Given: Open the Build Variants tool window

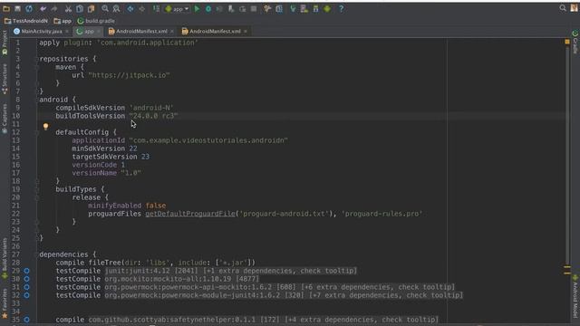Looking at the screenshot, I should pos(5,259).
